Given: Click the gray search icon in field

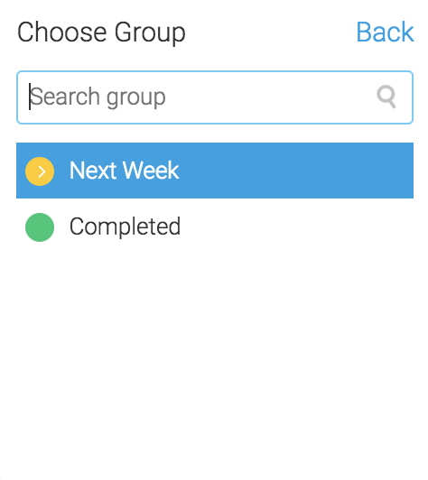Looking at the screenshot, I should [x=386, y=97].
